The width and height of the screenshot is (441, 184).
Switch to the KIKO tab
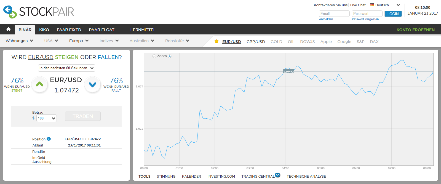click(x=44, y=30)
